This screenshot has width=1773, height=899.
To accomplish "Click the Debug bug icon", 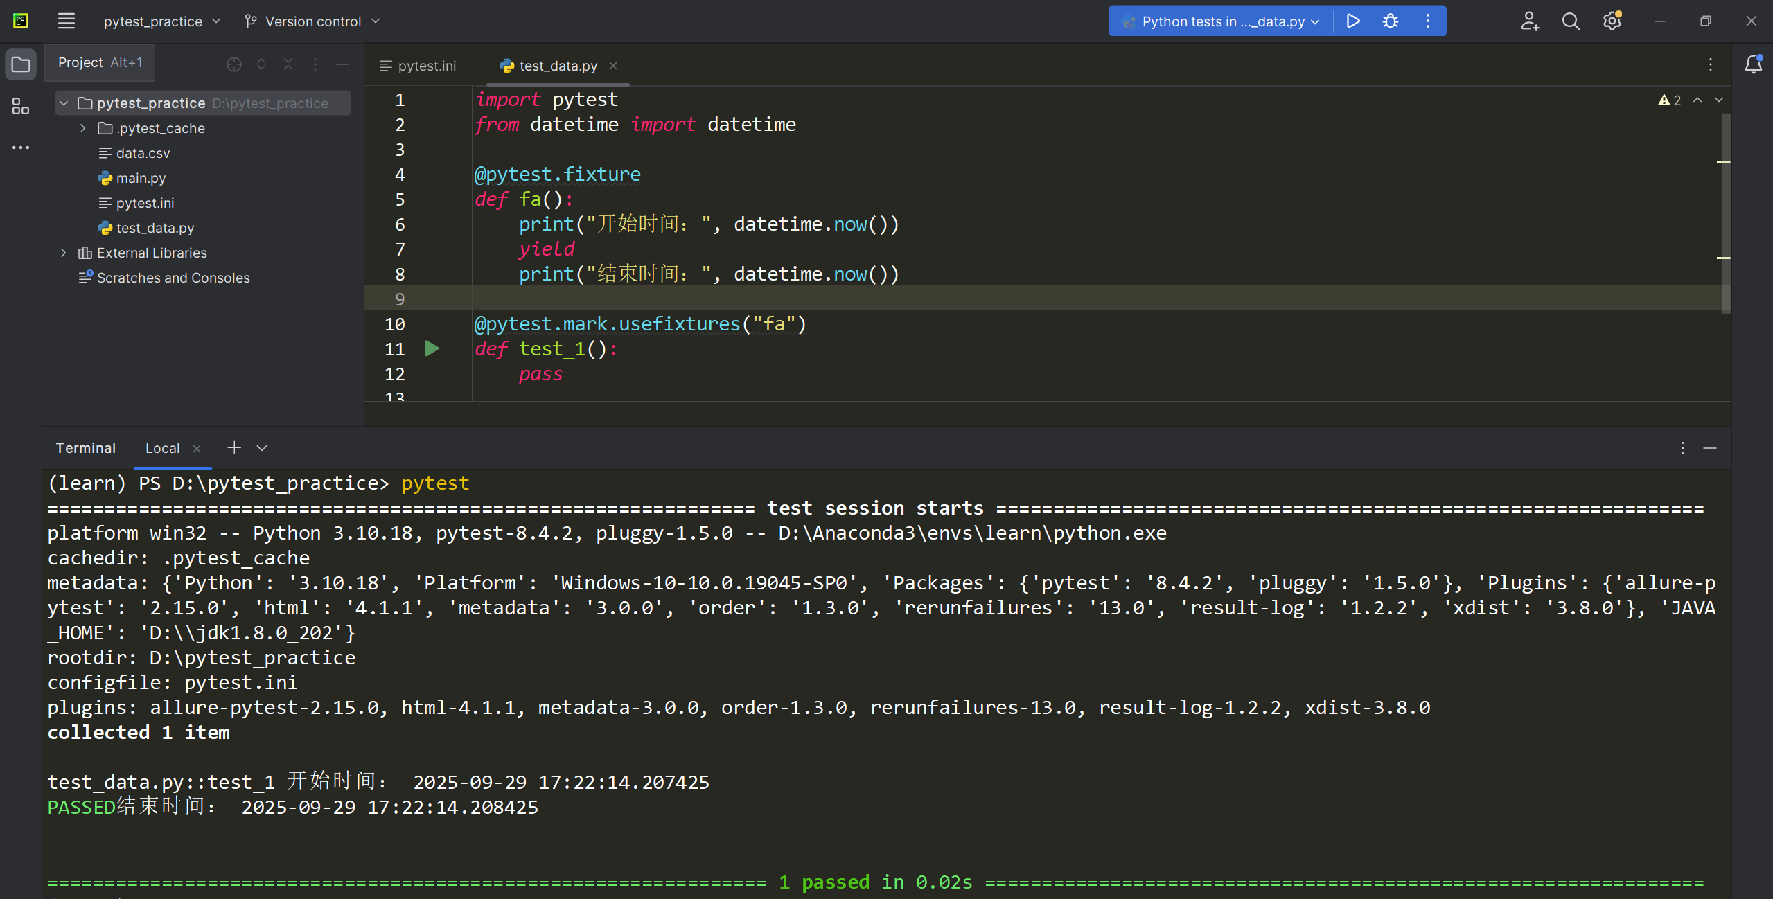I will [x=1390, y=21].
